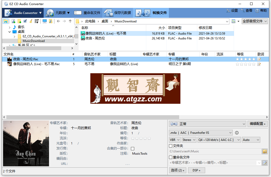Go back with the left arrow
The height and width of the screenshot is (177, 271).
[58, 21]
